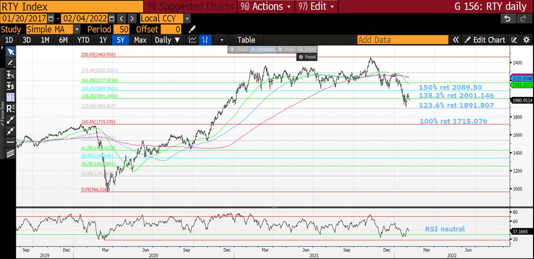Open calendar for end date 02/04/2022
Image resolution: width=534 pixels, height=259 pixels.
112,18
